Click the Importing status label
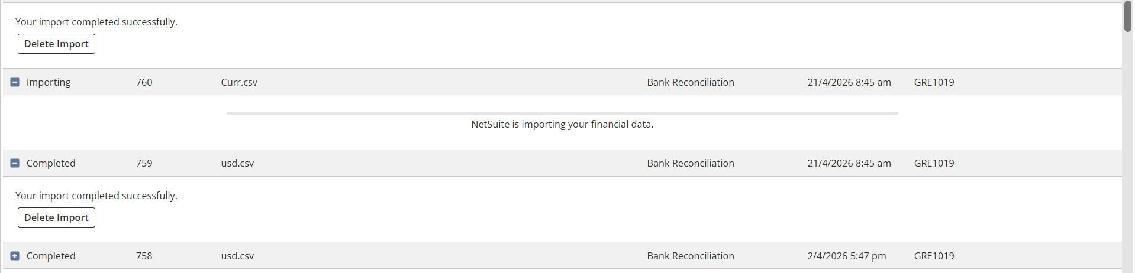Viewport: 1135px width, 273px height. [49, 82]
